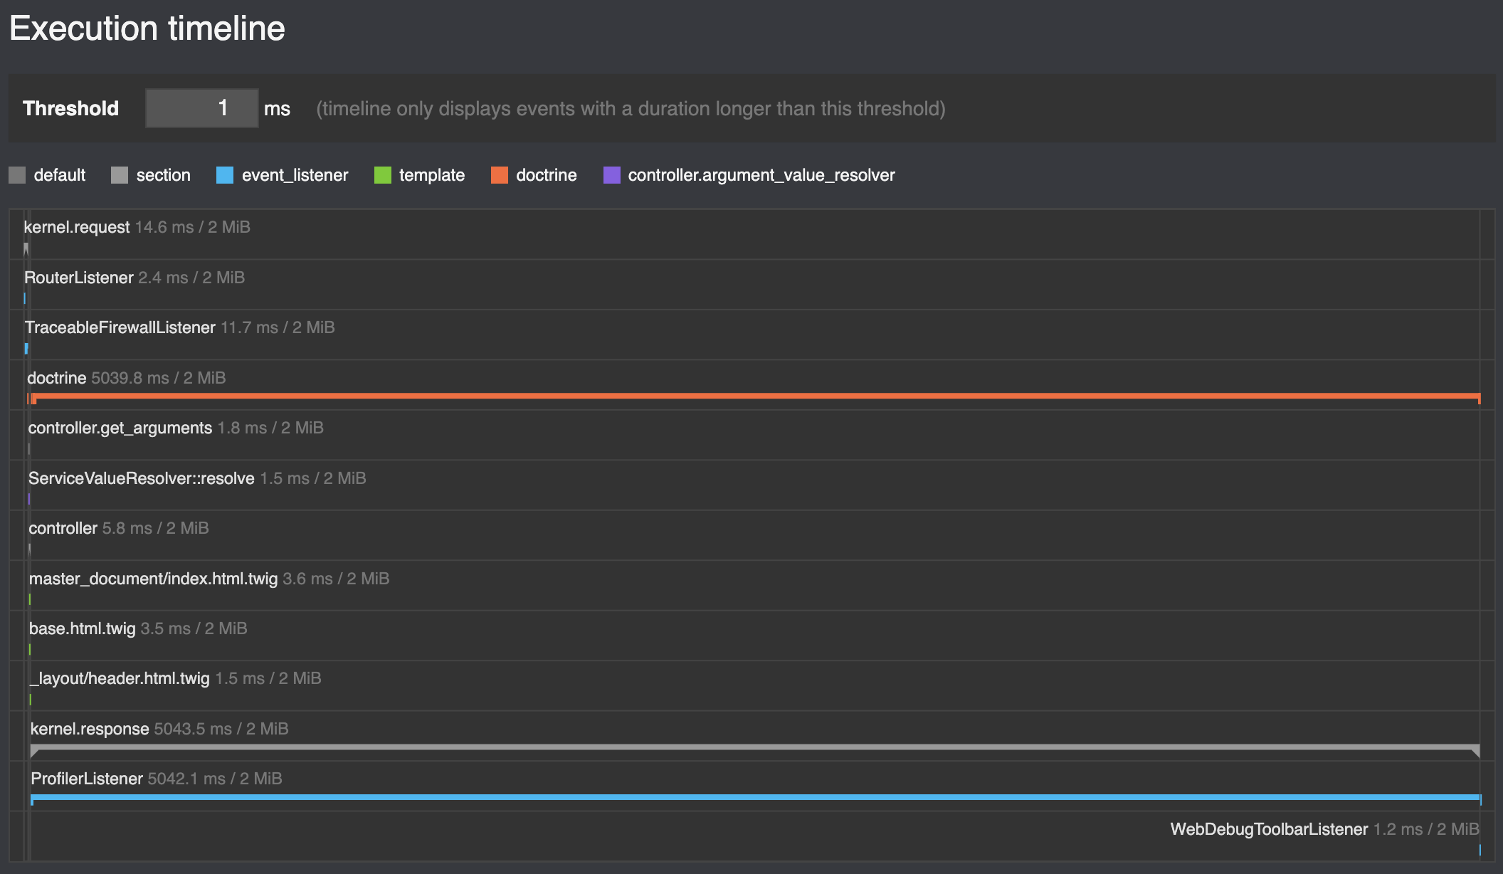Image resolution: width=1503 pixels, height=874 pixels.
Task: Click the orange doctrine timeline bar
Action: pyautogui.click(x=756, y=396)
